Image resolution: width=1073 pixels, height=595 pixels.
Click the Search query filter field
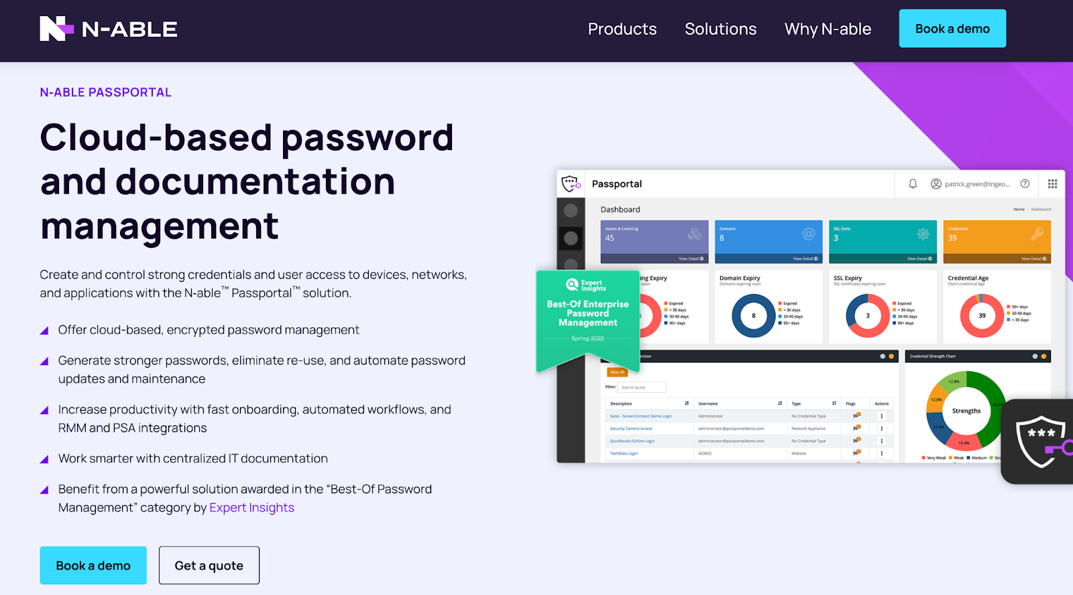tap(642, 387)
